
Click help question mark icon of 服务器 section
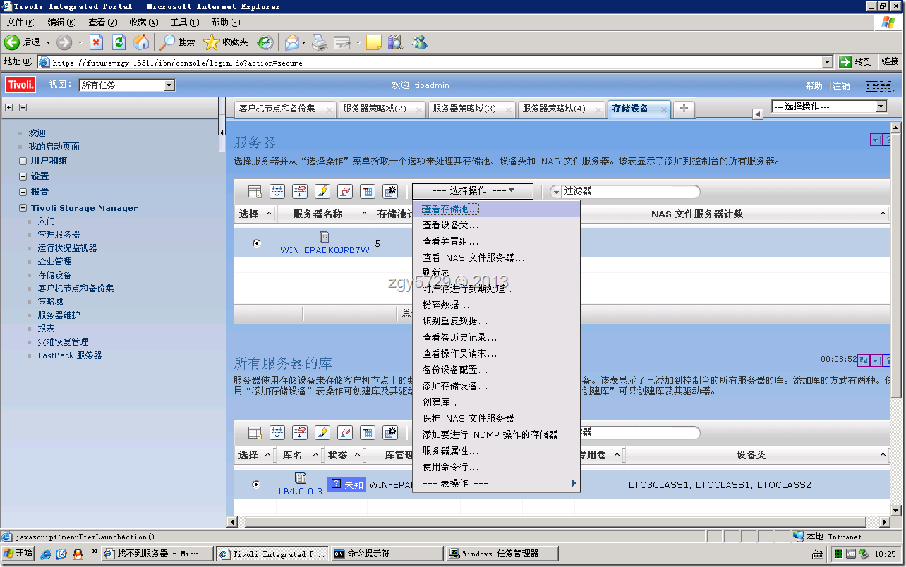pos(887,140)
